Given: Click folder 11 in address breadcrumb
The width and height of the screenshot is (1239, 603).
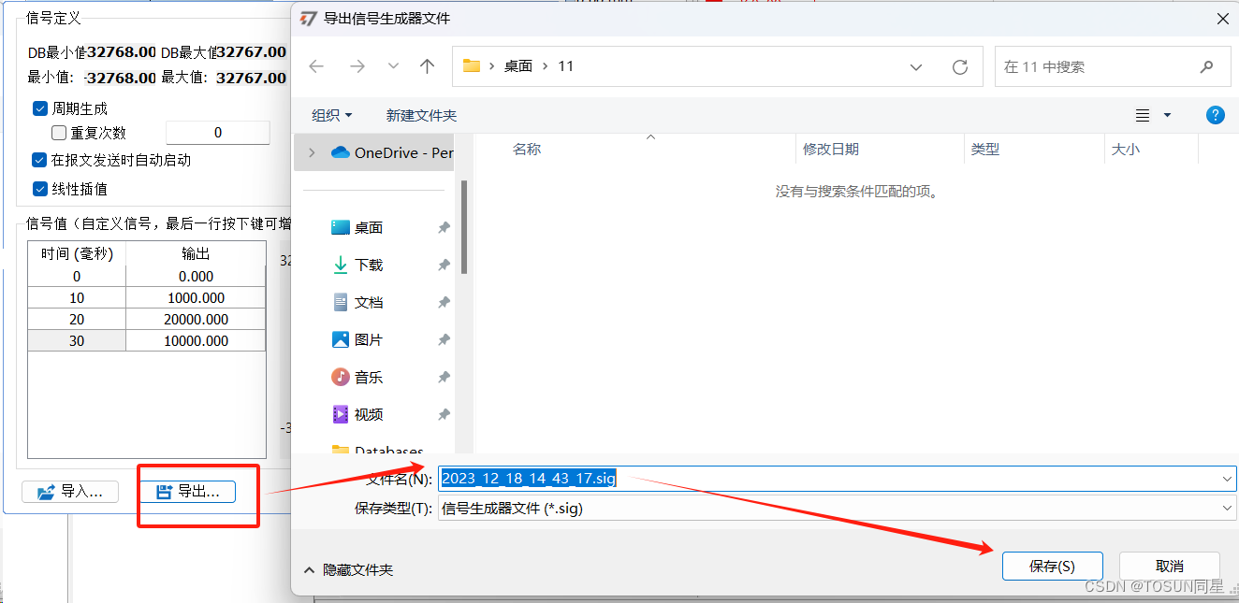Looking at the screenshot, I should coord(565,66).
